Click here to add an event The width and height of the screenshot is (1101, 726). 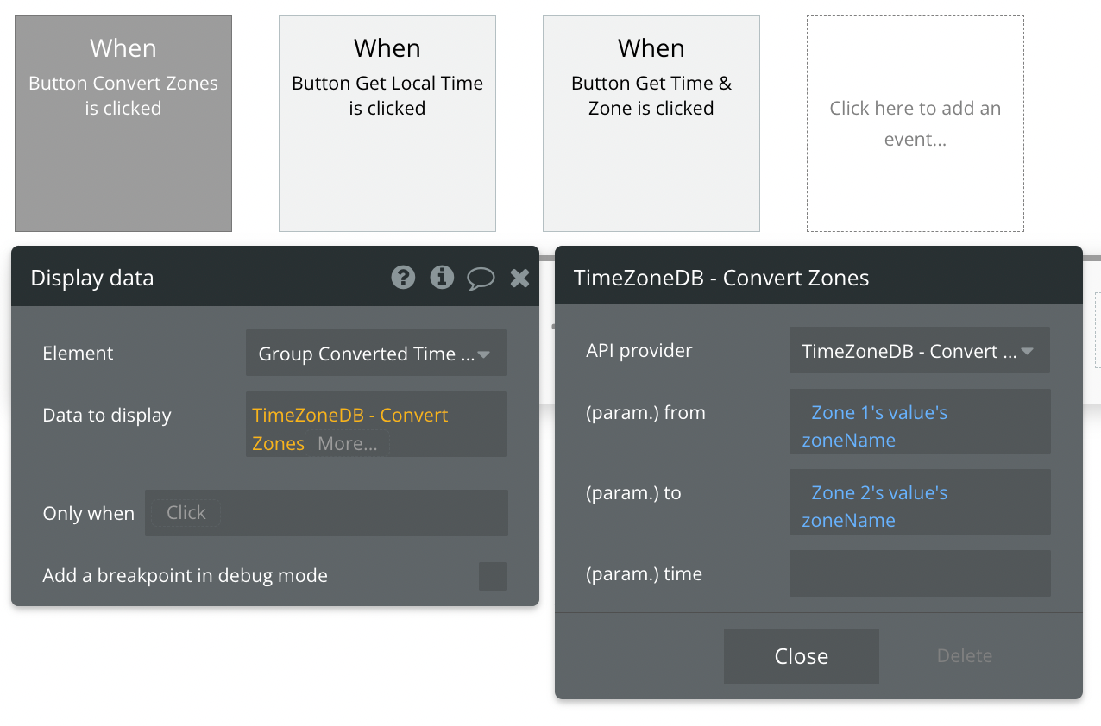click(x=915, y=123)
